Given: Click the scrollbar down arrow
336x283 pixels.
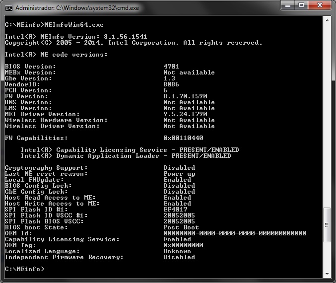Looking at the screenshot, I should click(x=327, y=274).
